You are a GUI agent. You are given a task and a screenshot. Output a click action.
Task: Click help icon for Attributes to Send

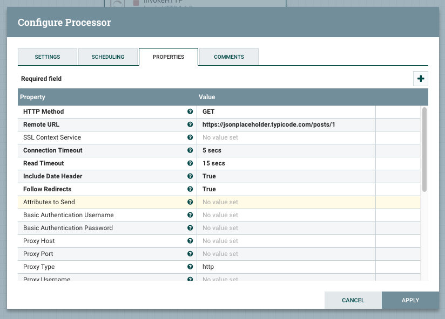(190, 202)
